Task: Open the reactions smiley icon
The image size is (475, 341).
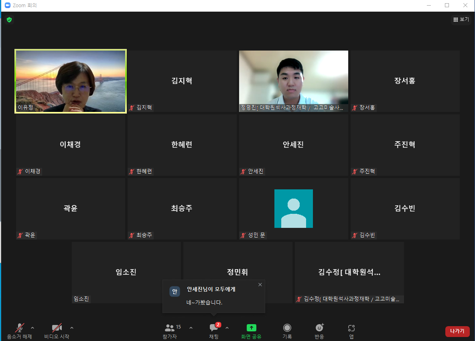Action: pos(319,328)
